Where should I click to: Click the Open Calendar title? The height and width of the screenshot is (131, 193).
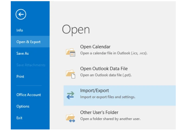tap(95, 47)
